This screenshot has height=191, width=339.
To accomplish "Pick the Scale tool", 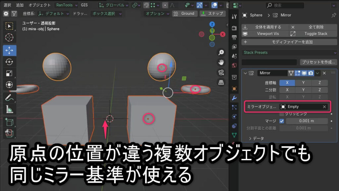I will (10, 73).
